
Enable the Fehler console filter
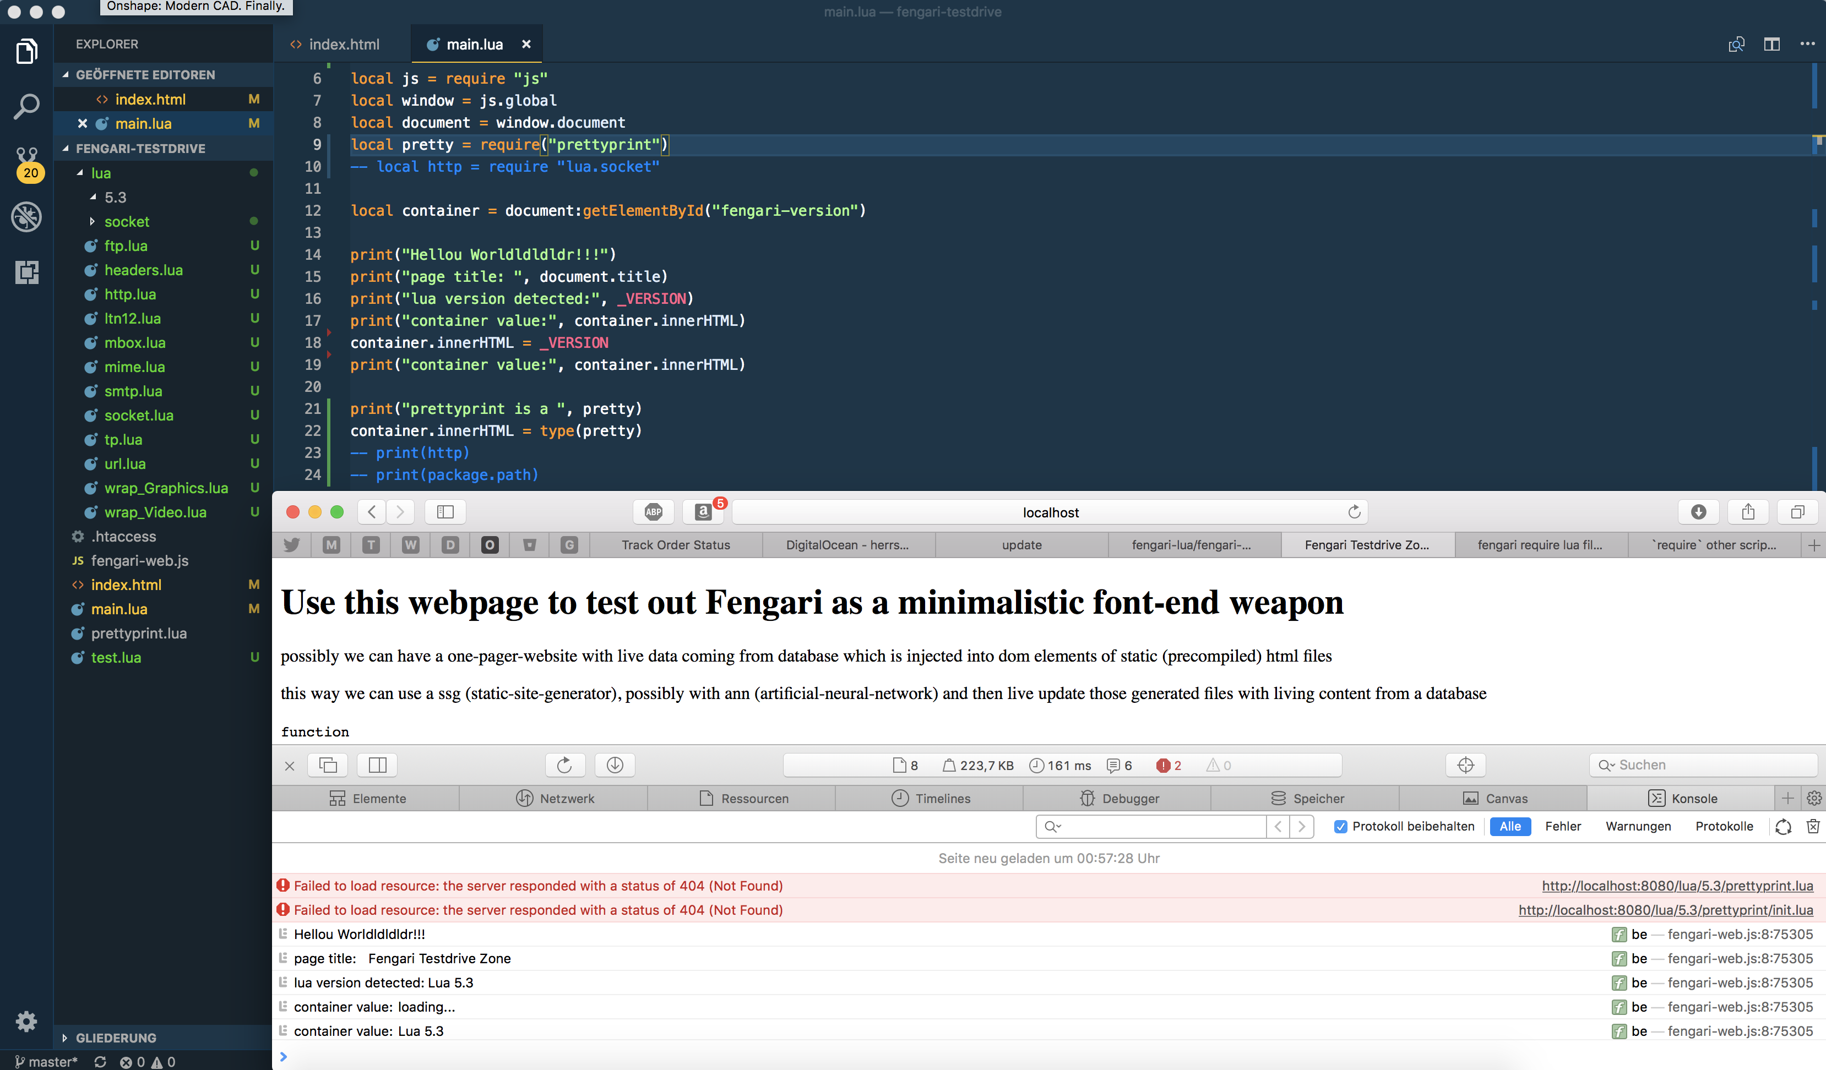click(1563, 826)
